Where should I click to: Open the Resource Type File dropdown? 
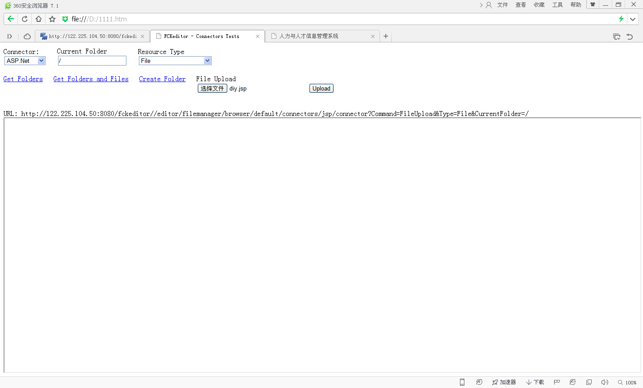pos(175,61)
